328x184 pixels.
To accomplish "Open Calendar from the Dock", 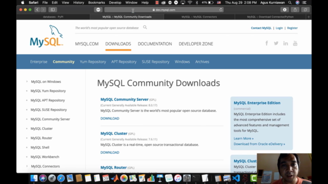I will click(x=106, y=178).
